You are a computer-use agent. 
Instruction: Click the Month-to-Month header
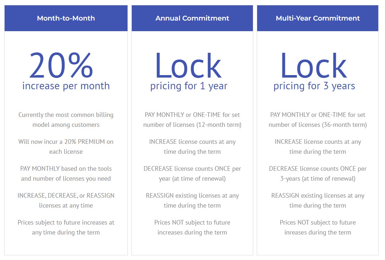66,18
